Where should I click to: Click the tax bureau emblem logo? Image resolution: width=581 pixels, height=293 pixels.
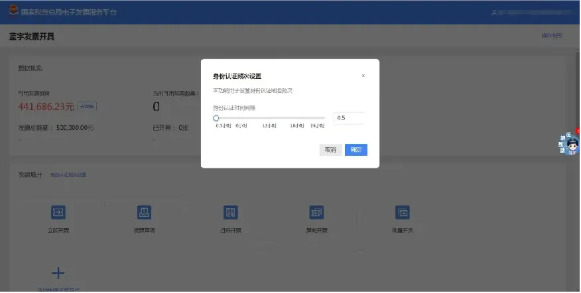(x=14, y=11)
